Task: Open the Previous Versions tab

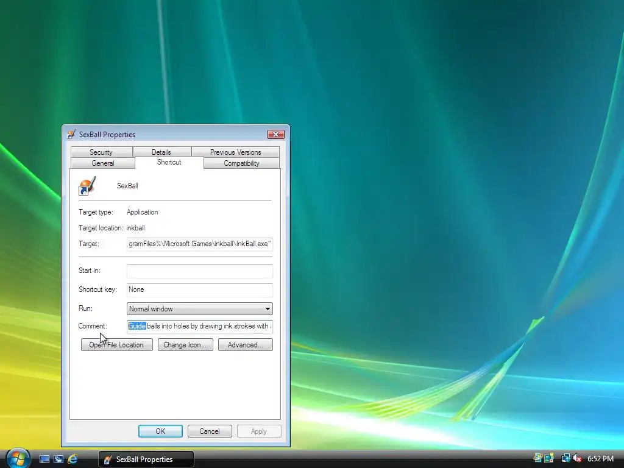Action: (236, 152)
